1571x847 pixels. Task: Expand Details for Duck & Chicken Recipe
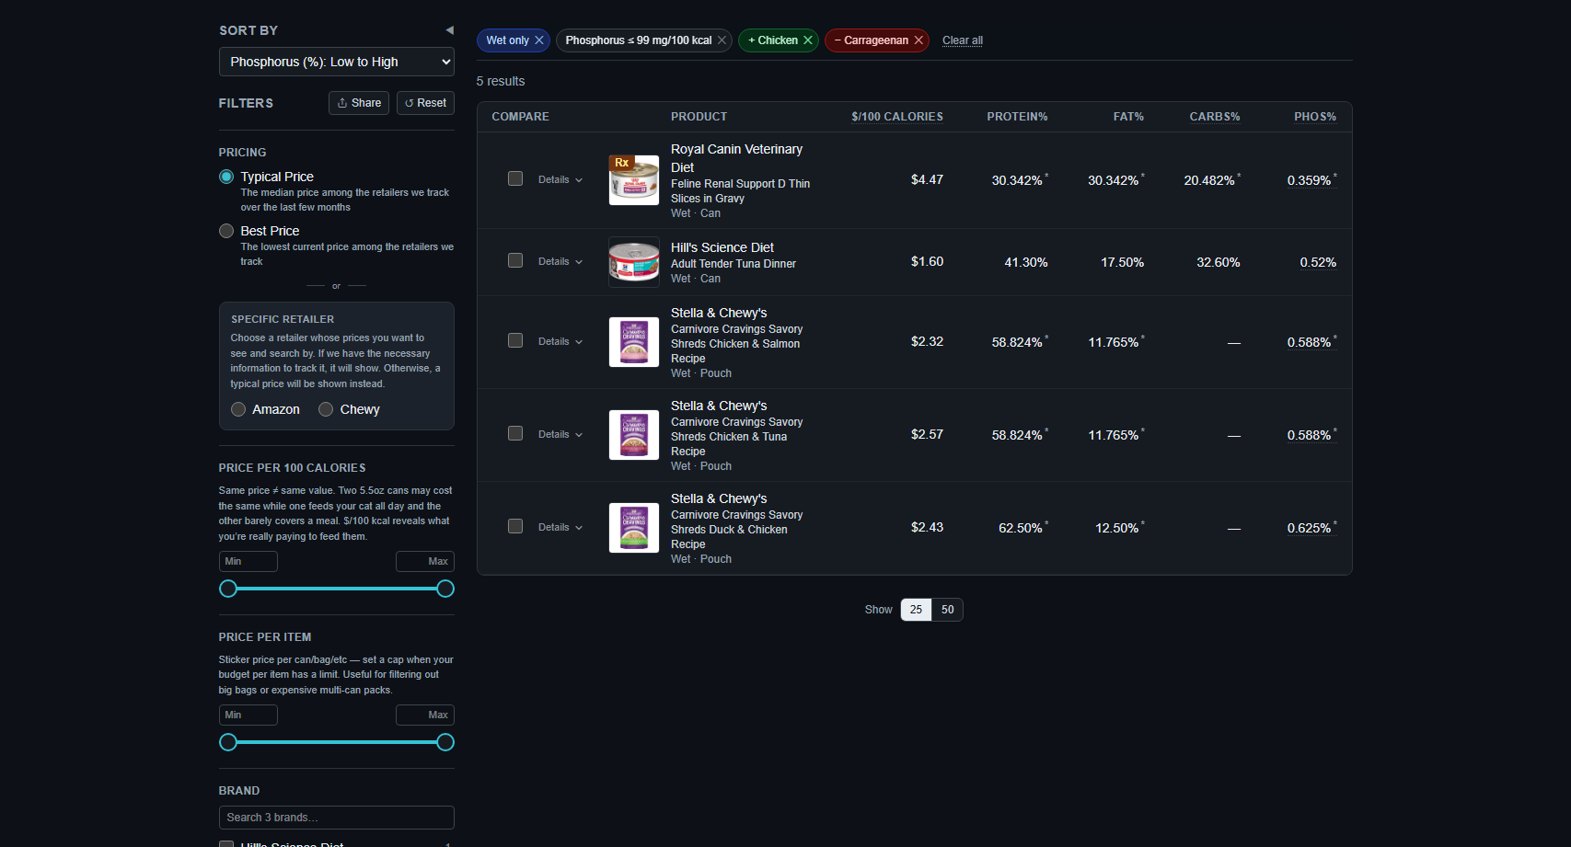pyautogui.click(x=560, y=528)
